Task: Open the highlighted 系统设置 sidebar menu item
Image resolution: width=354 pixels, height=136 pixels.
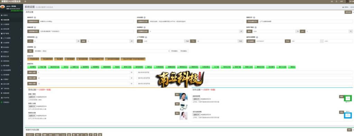Action: click(x=11, y=20)
